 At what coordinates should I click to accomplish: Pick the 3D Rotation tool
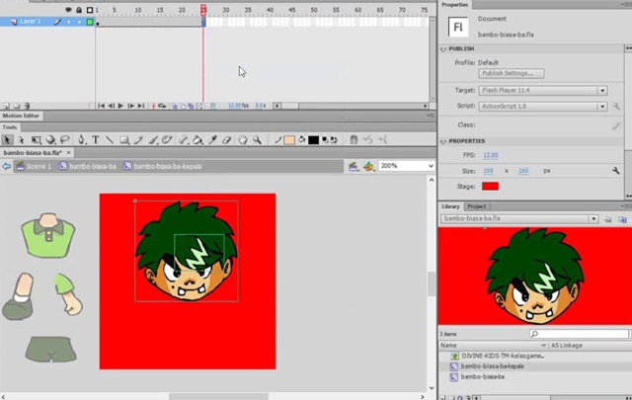pos(50,140)
